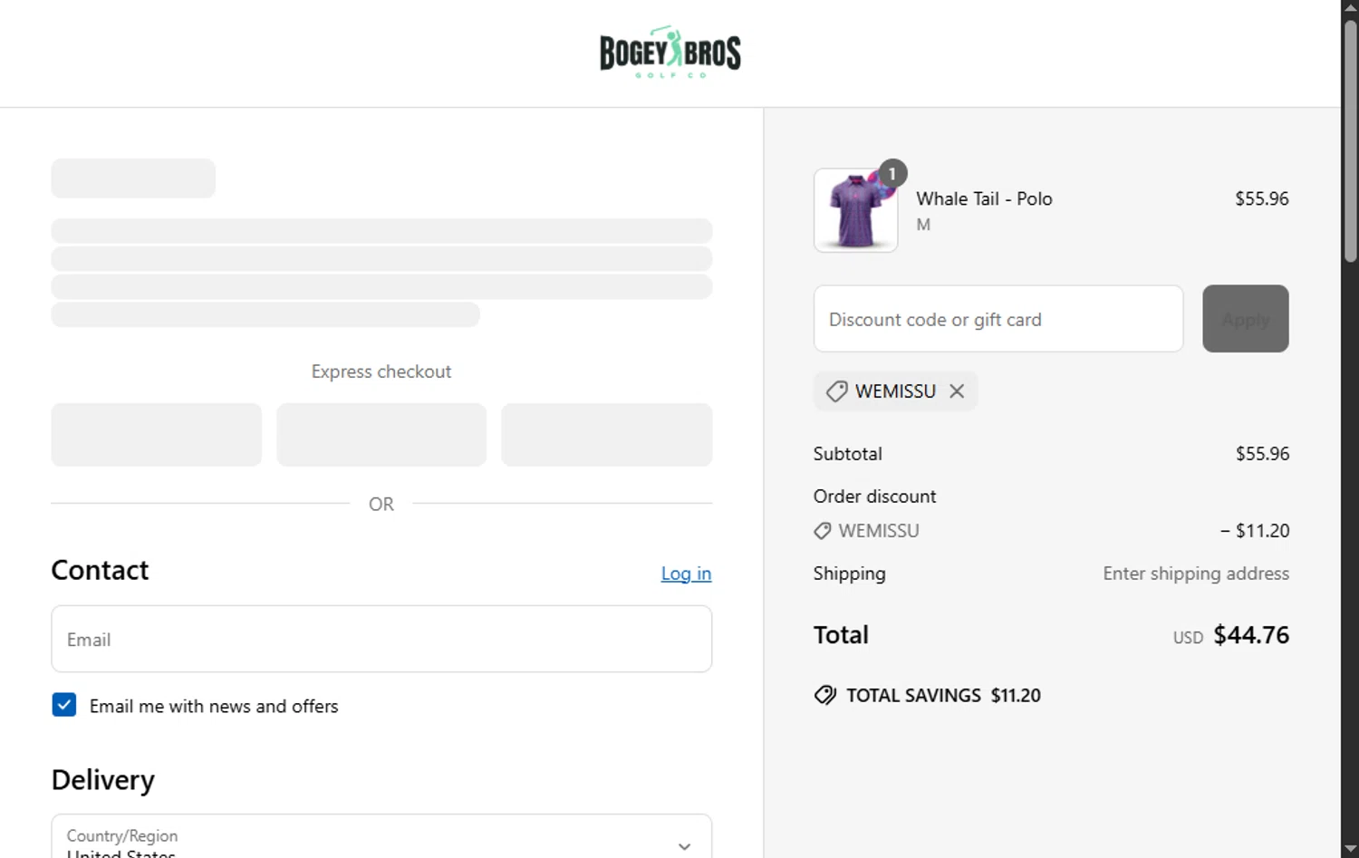This screenshot has width=1359, height=858.
Task: Open the Whale Tail Polo product thumbnail
Action: tap(856, 210)
